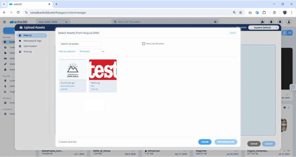The height and width of the screenshot is (157, 296).
Task: Click the Insights chart sidebar icon
Action: click(x=5, y=92)
